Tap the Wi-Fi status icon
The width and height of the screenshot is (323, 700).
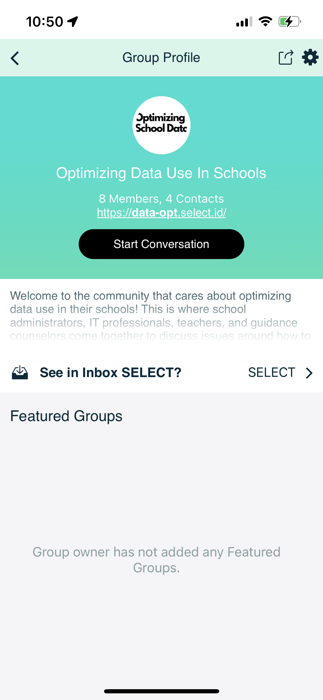(x=265, y=22)
